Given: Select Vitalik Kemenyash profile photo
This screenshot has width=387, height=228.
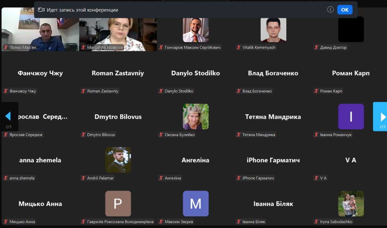Looking at the screenshot, I should click(x=273, y=30).
